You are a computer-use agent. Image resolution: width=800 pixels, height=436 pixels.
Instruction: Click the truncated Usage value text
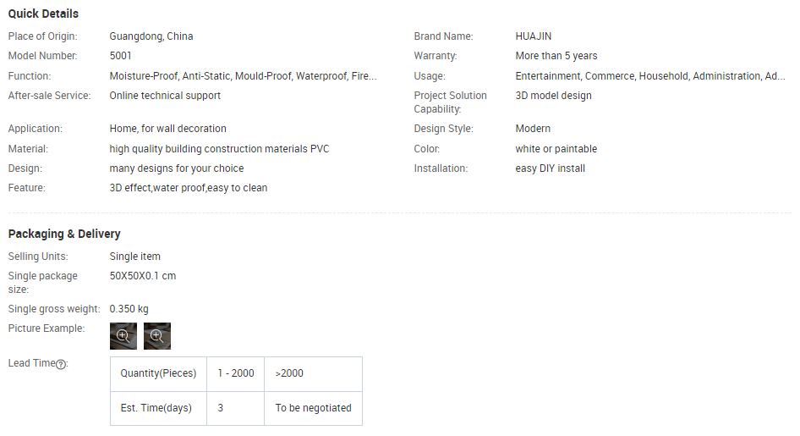649,76
